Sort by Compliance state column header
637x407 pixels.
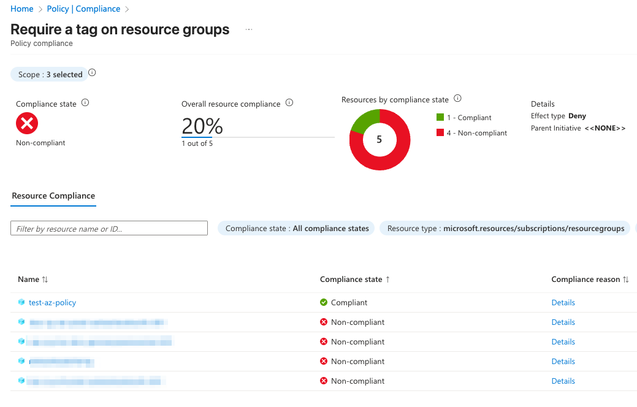(355, 280)
